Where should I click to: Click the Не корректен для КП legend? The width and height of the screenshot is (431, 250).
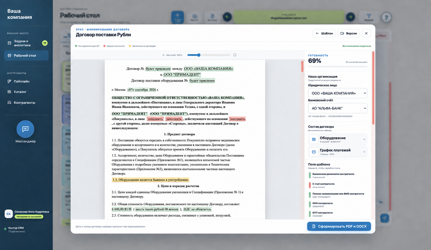point(87,46)
